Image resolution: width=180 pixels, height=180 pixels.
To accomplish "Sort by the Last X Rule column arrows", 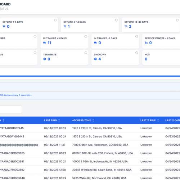I will coord(158,120).
